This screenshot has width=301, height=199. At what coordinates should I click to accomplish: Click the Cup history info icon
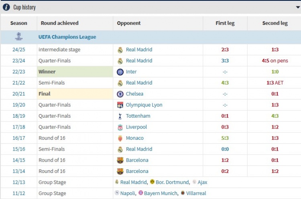point(6,7)
